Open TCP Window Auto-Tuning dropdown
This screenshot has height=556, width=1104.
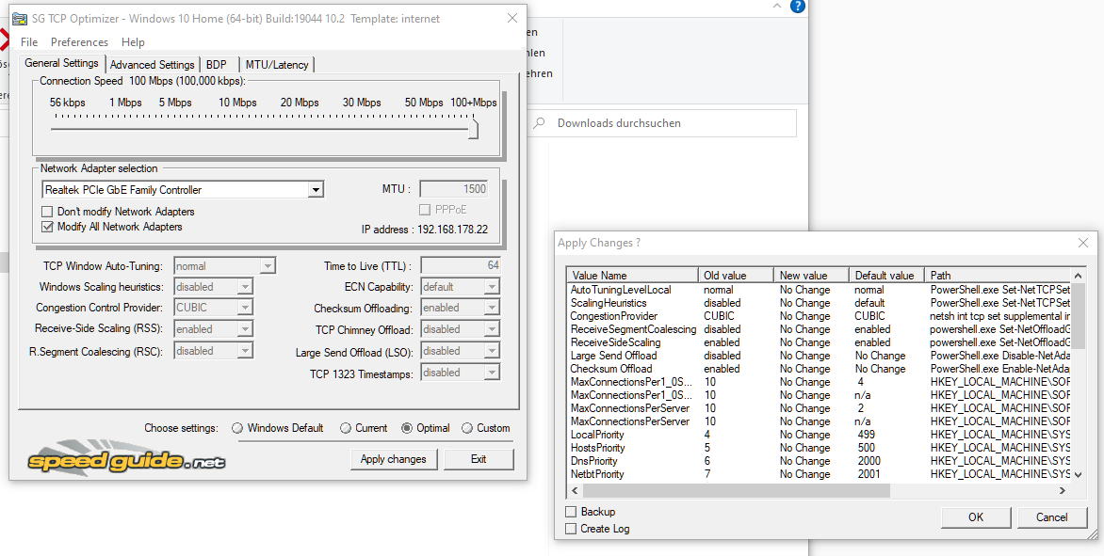click(x=268, y=265)
